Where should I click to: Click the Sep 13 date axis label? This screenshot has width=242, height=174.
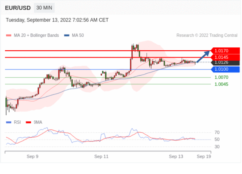(176, 156)
